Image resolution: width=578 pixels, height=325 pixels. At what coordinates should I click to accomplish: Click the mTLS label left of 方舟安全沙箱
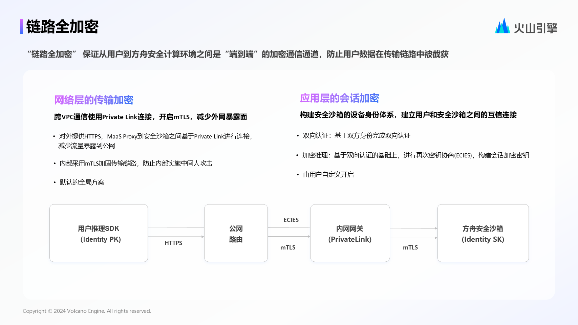coord(410,247)
